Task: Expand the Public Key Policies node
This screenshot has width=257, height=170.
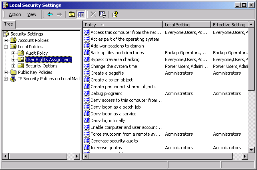Action: (x=6, y=72)
